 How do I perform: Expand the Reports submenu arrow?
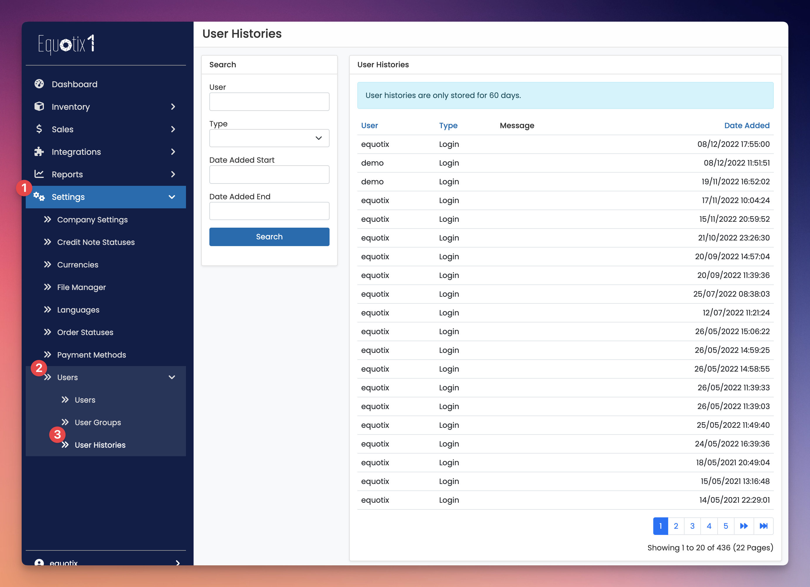(173, 174)
